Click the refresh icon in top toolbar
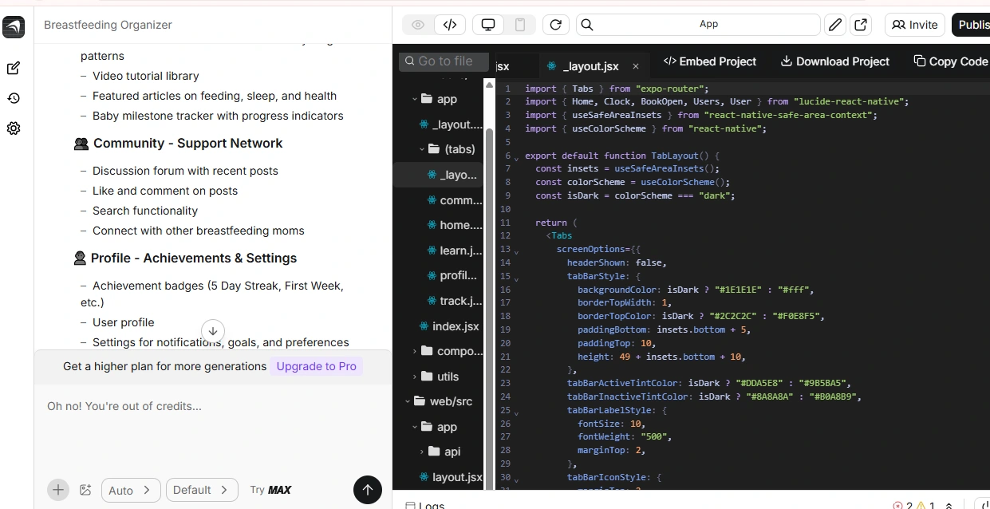This screenshot has width=990, height=509. (556, 25)
